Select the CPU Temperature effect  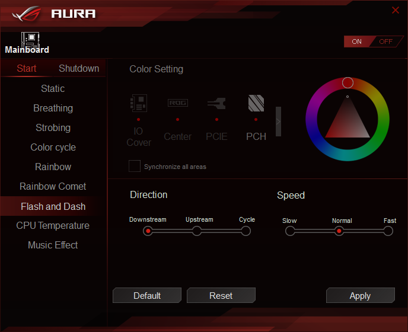coord(53,225)
